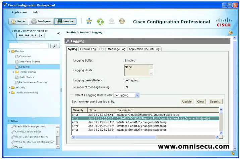Click the help icon beside the breadcrumb
This screenshot has width=240, height=159.
click(231, 33)
